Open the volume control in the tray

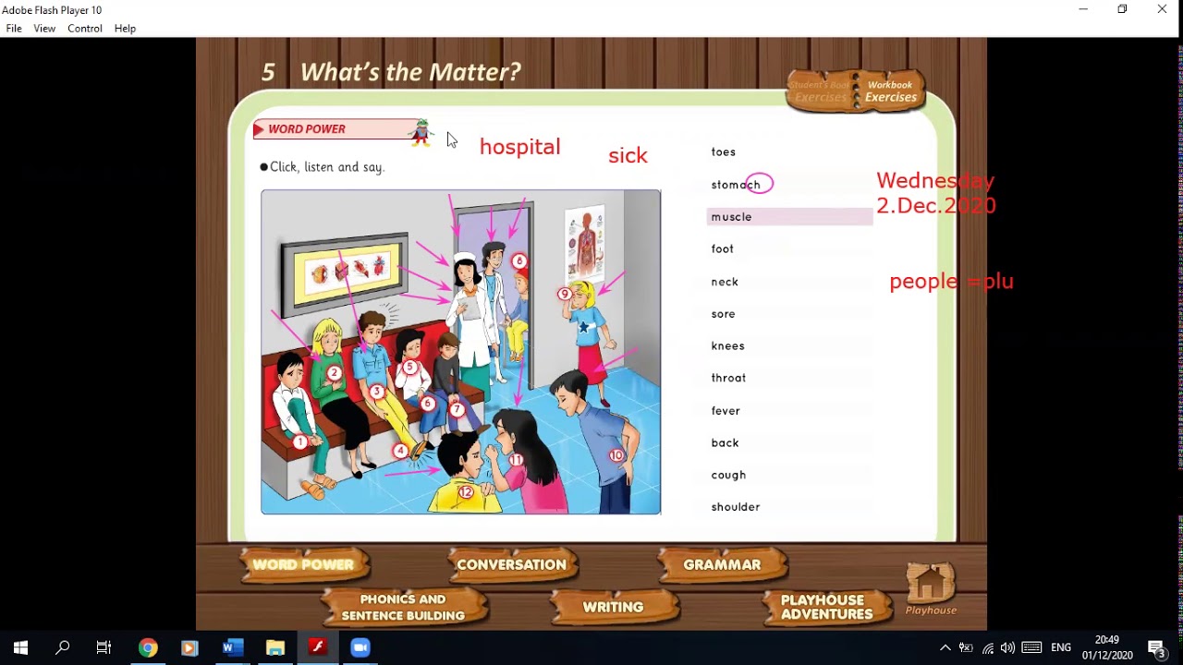(x=1008, y=647)
